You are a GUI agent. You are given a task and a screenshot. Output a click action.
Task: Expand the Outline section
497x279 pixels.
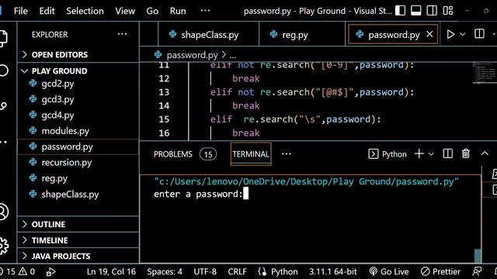pyautogui.click(x=78, y=224)
